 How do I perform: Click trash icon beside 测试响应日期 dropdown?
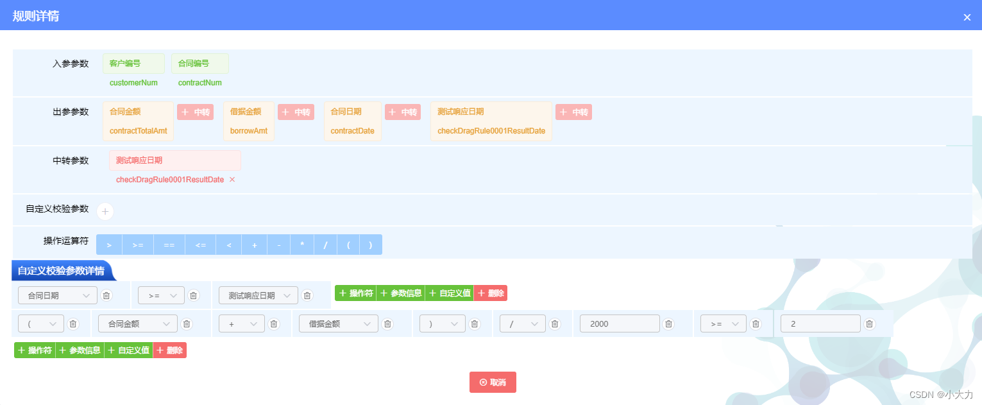(307, 295)
